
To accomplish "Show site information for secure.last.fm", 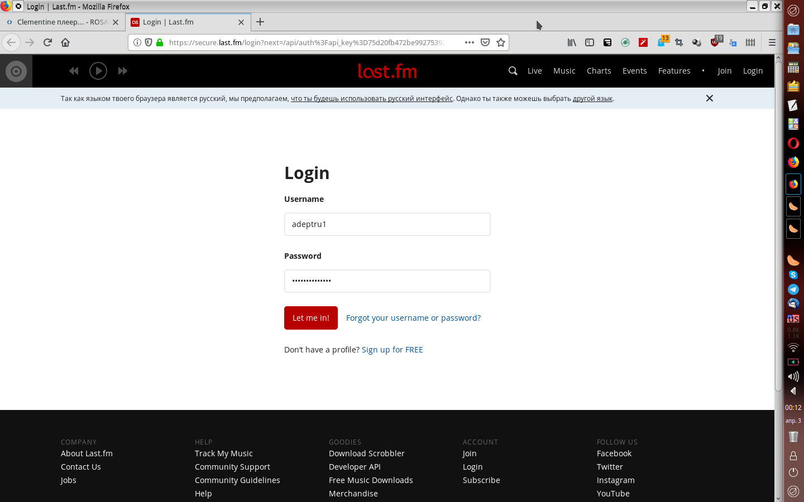I will click(x=137, y=42).
